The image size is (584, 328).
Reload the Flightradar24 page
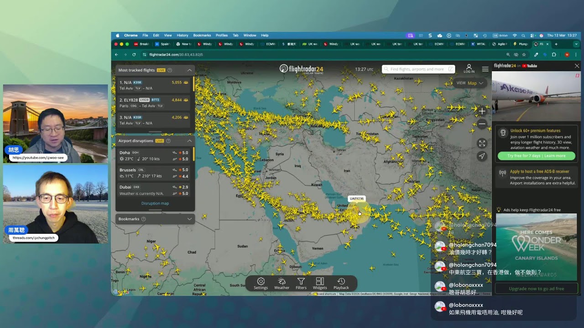[134, 55]
